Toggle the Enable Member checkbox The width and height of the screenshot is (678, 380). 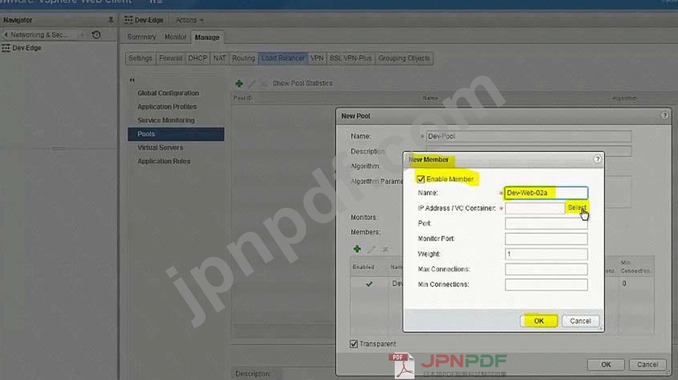coord(421,179)
